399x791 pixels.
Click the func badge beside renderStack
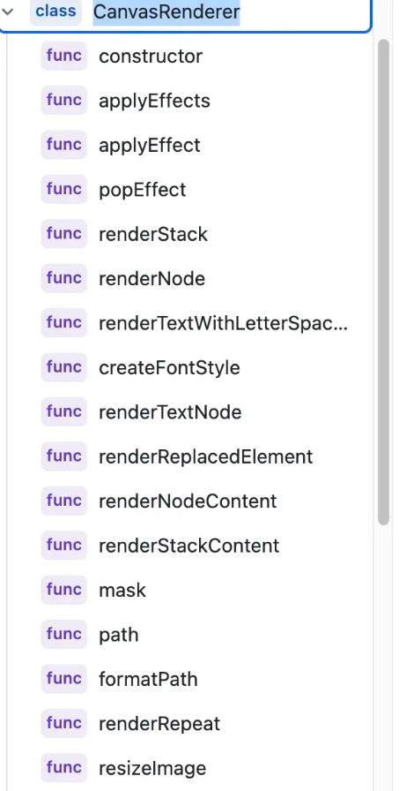[64, 234]
